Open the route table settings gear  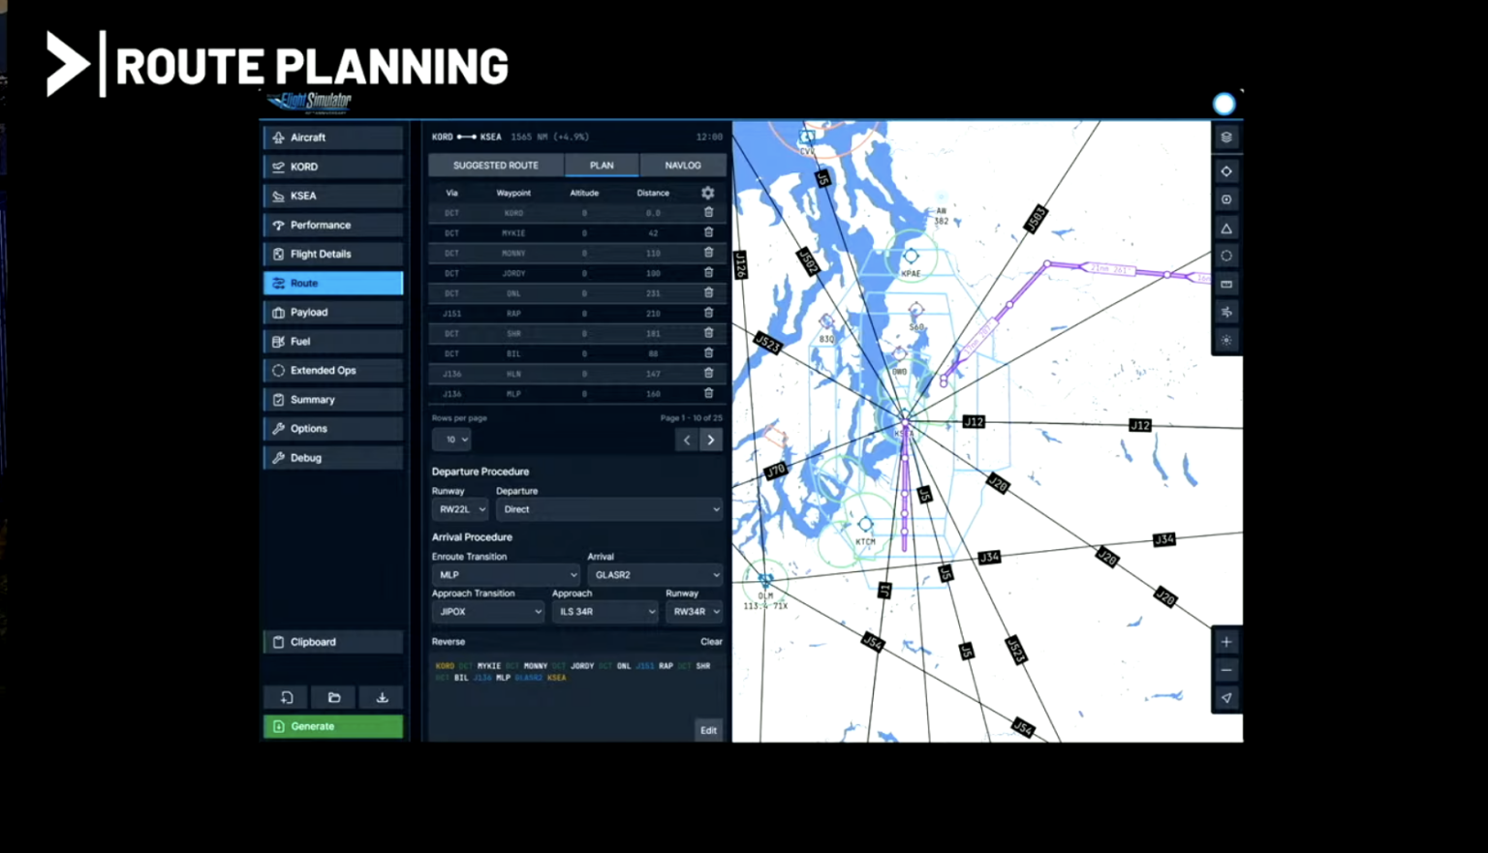coord(707,193)
